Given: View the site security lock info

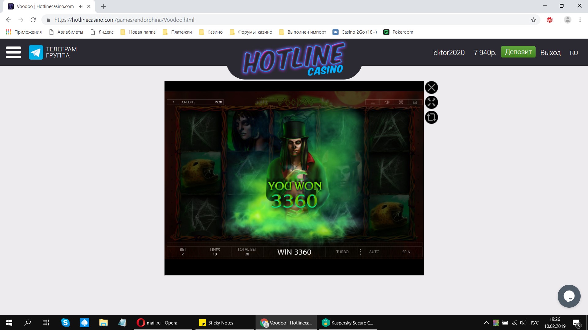Looking at the screenshot, I should [48, 20].
